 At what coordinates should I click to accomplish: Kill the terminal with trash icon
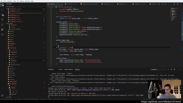point(174,69)
